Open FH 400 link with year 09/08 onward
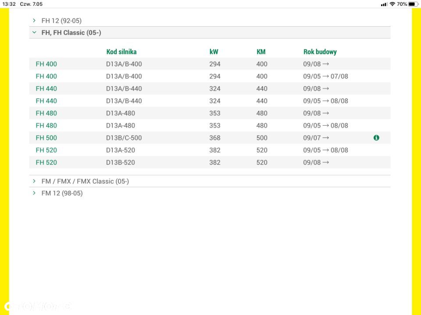 pos(46,64)
